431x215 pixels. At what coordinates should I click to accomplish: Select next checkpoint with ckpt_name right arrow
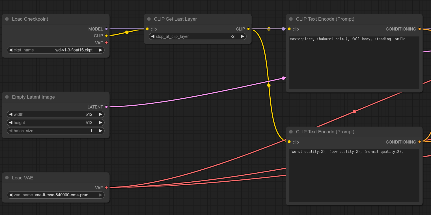point(100,50)
